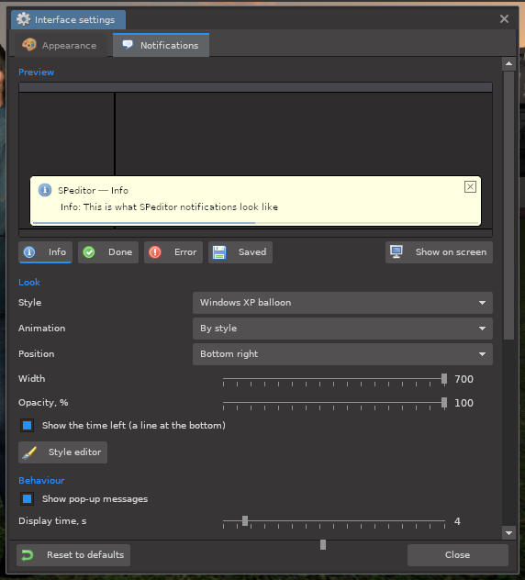
Task: Preview the Error notification type
Action: pyautogui.click(x=173, y=252)
